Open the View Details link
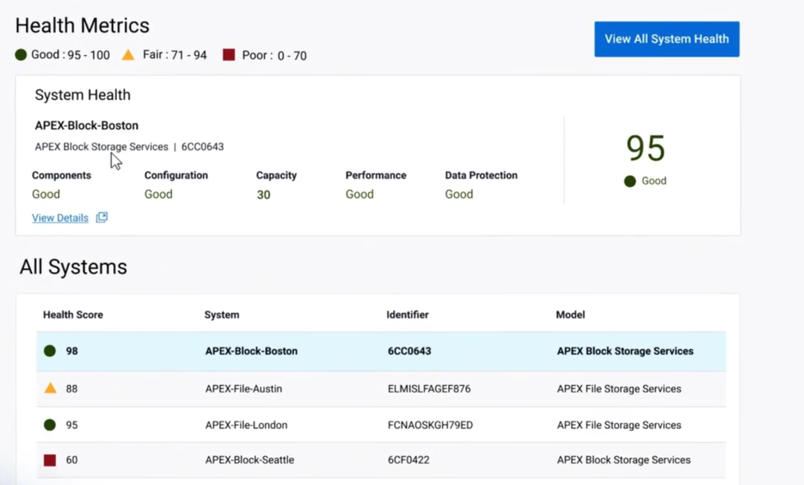This screenshot has width=804, height=485. pos(60,218)
